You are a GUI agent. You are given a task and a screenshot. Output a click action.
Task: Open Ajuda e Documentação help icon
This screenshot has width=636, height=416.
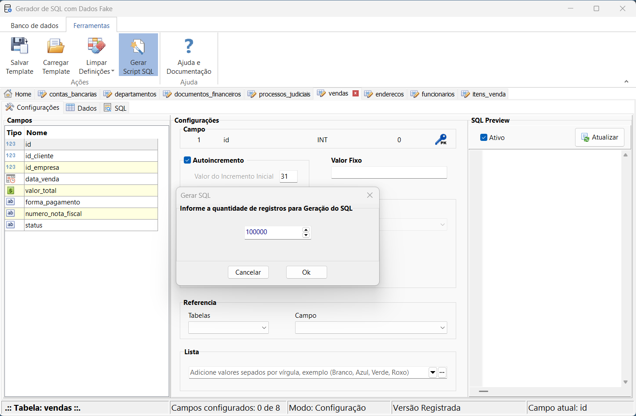[x=189, y=46]
